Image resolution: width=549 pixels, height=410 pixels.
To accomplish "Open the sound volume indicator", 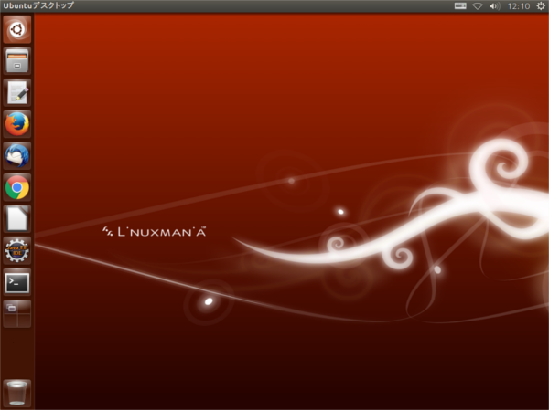I will [x=494, y=6].
